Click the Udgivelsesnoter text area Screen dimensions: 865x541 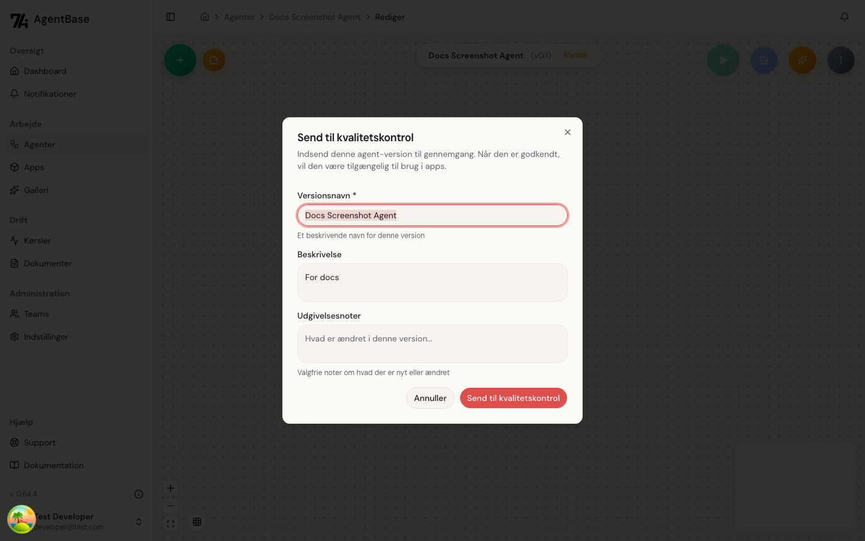432,344
